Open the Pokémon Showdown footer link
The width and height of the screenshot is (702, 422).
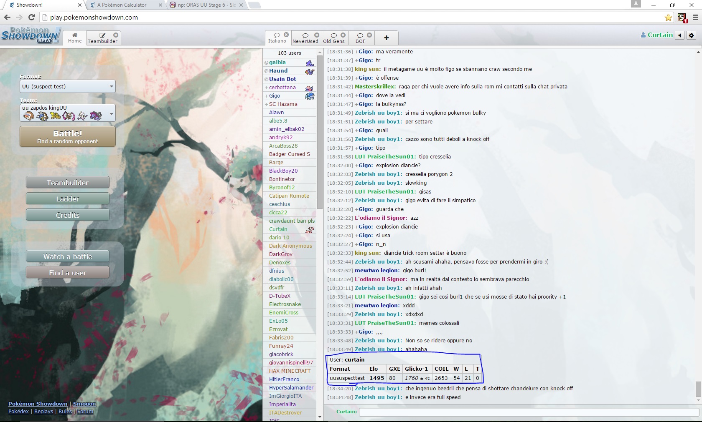[38, 404]
